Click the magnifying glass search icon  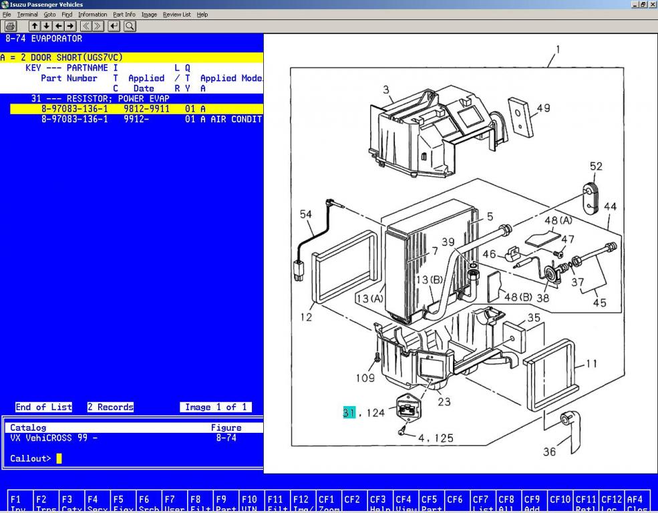click(x=130, y=26)
